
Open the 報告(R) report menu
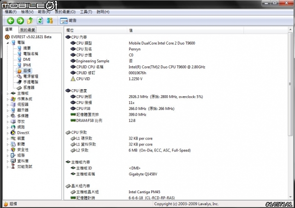pyautogui.click(x=44, y=12)
